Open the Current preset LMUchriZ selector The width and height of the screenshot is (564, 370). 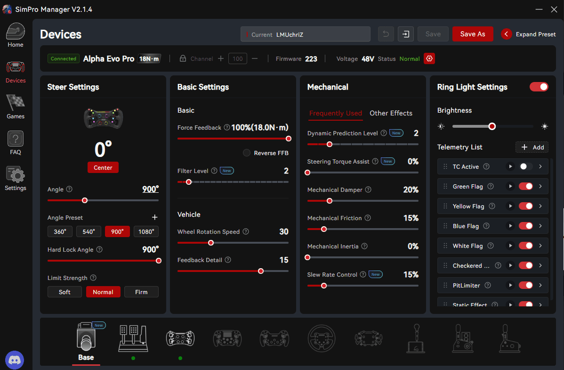point(306,34)
